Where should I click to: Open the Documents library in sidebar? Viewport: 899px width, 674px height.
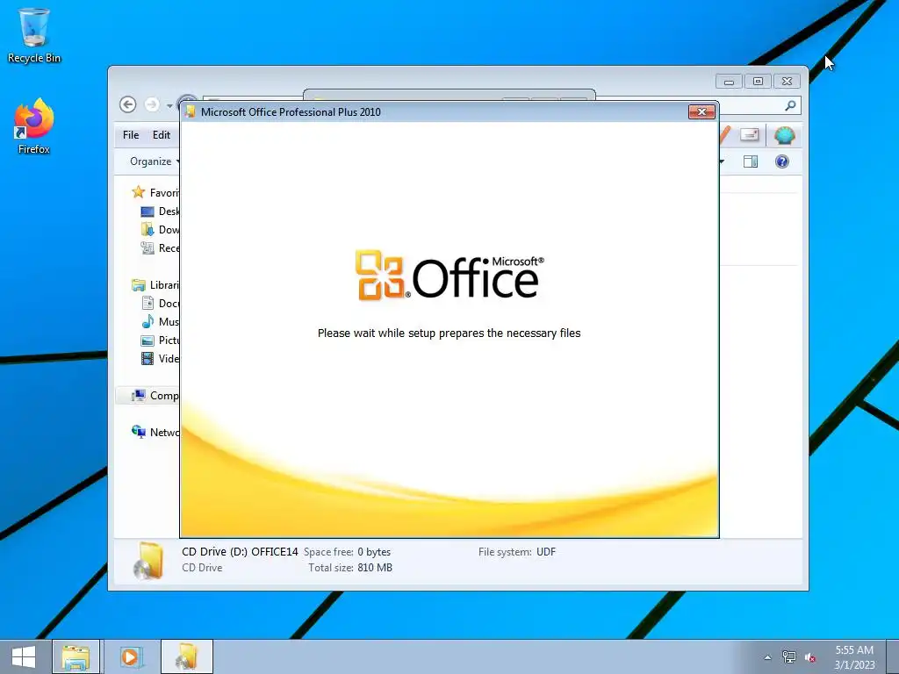tap(160, 303)
